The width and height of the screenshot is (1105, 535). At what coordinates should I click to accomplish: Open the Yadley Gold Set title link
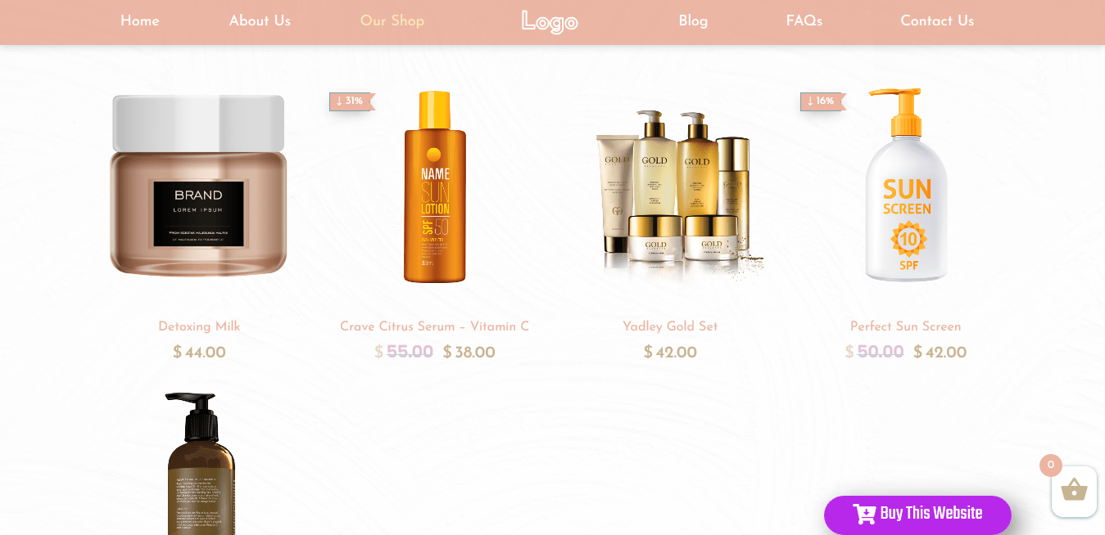(x=670, y=327)
